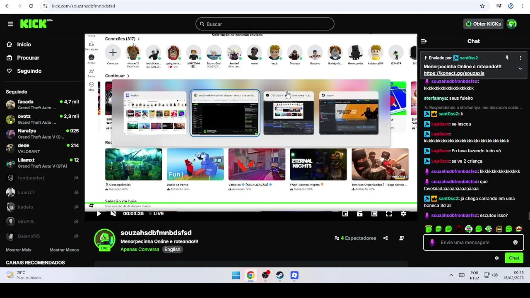The image size is (530, 298).
Task: Open followed channel Liiamxt
Action: (x=42, y=163)
